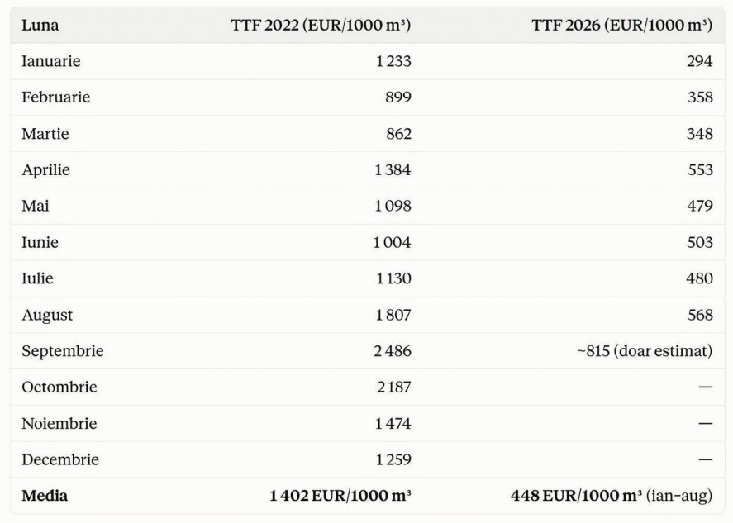
Task: Click the Iulie 2026 value 480
Action: 699,278
